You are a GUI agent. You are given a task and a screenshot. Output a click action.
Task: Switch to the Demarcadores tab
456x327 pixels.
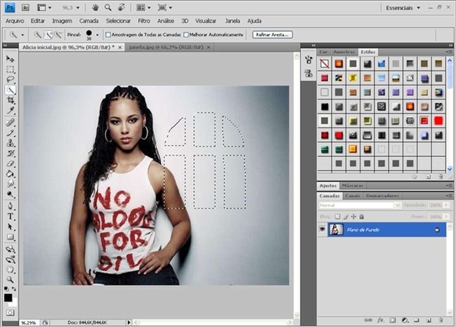click(382, 196)
